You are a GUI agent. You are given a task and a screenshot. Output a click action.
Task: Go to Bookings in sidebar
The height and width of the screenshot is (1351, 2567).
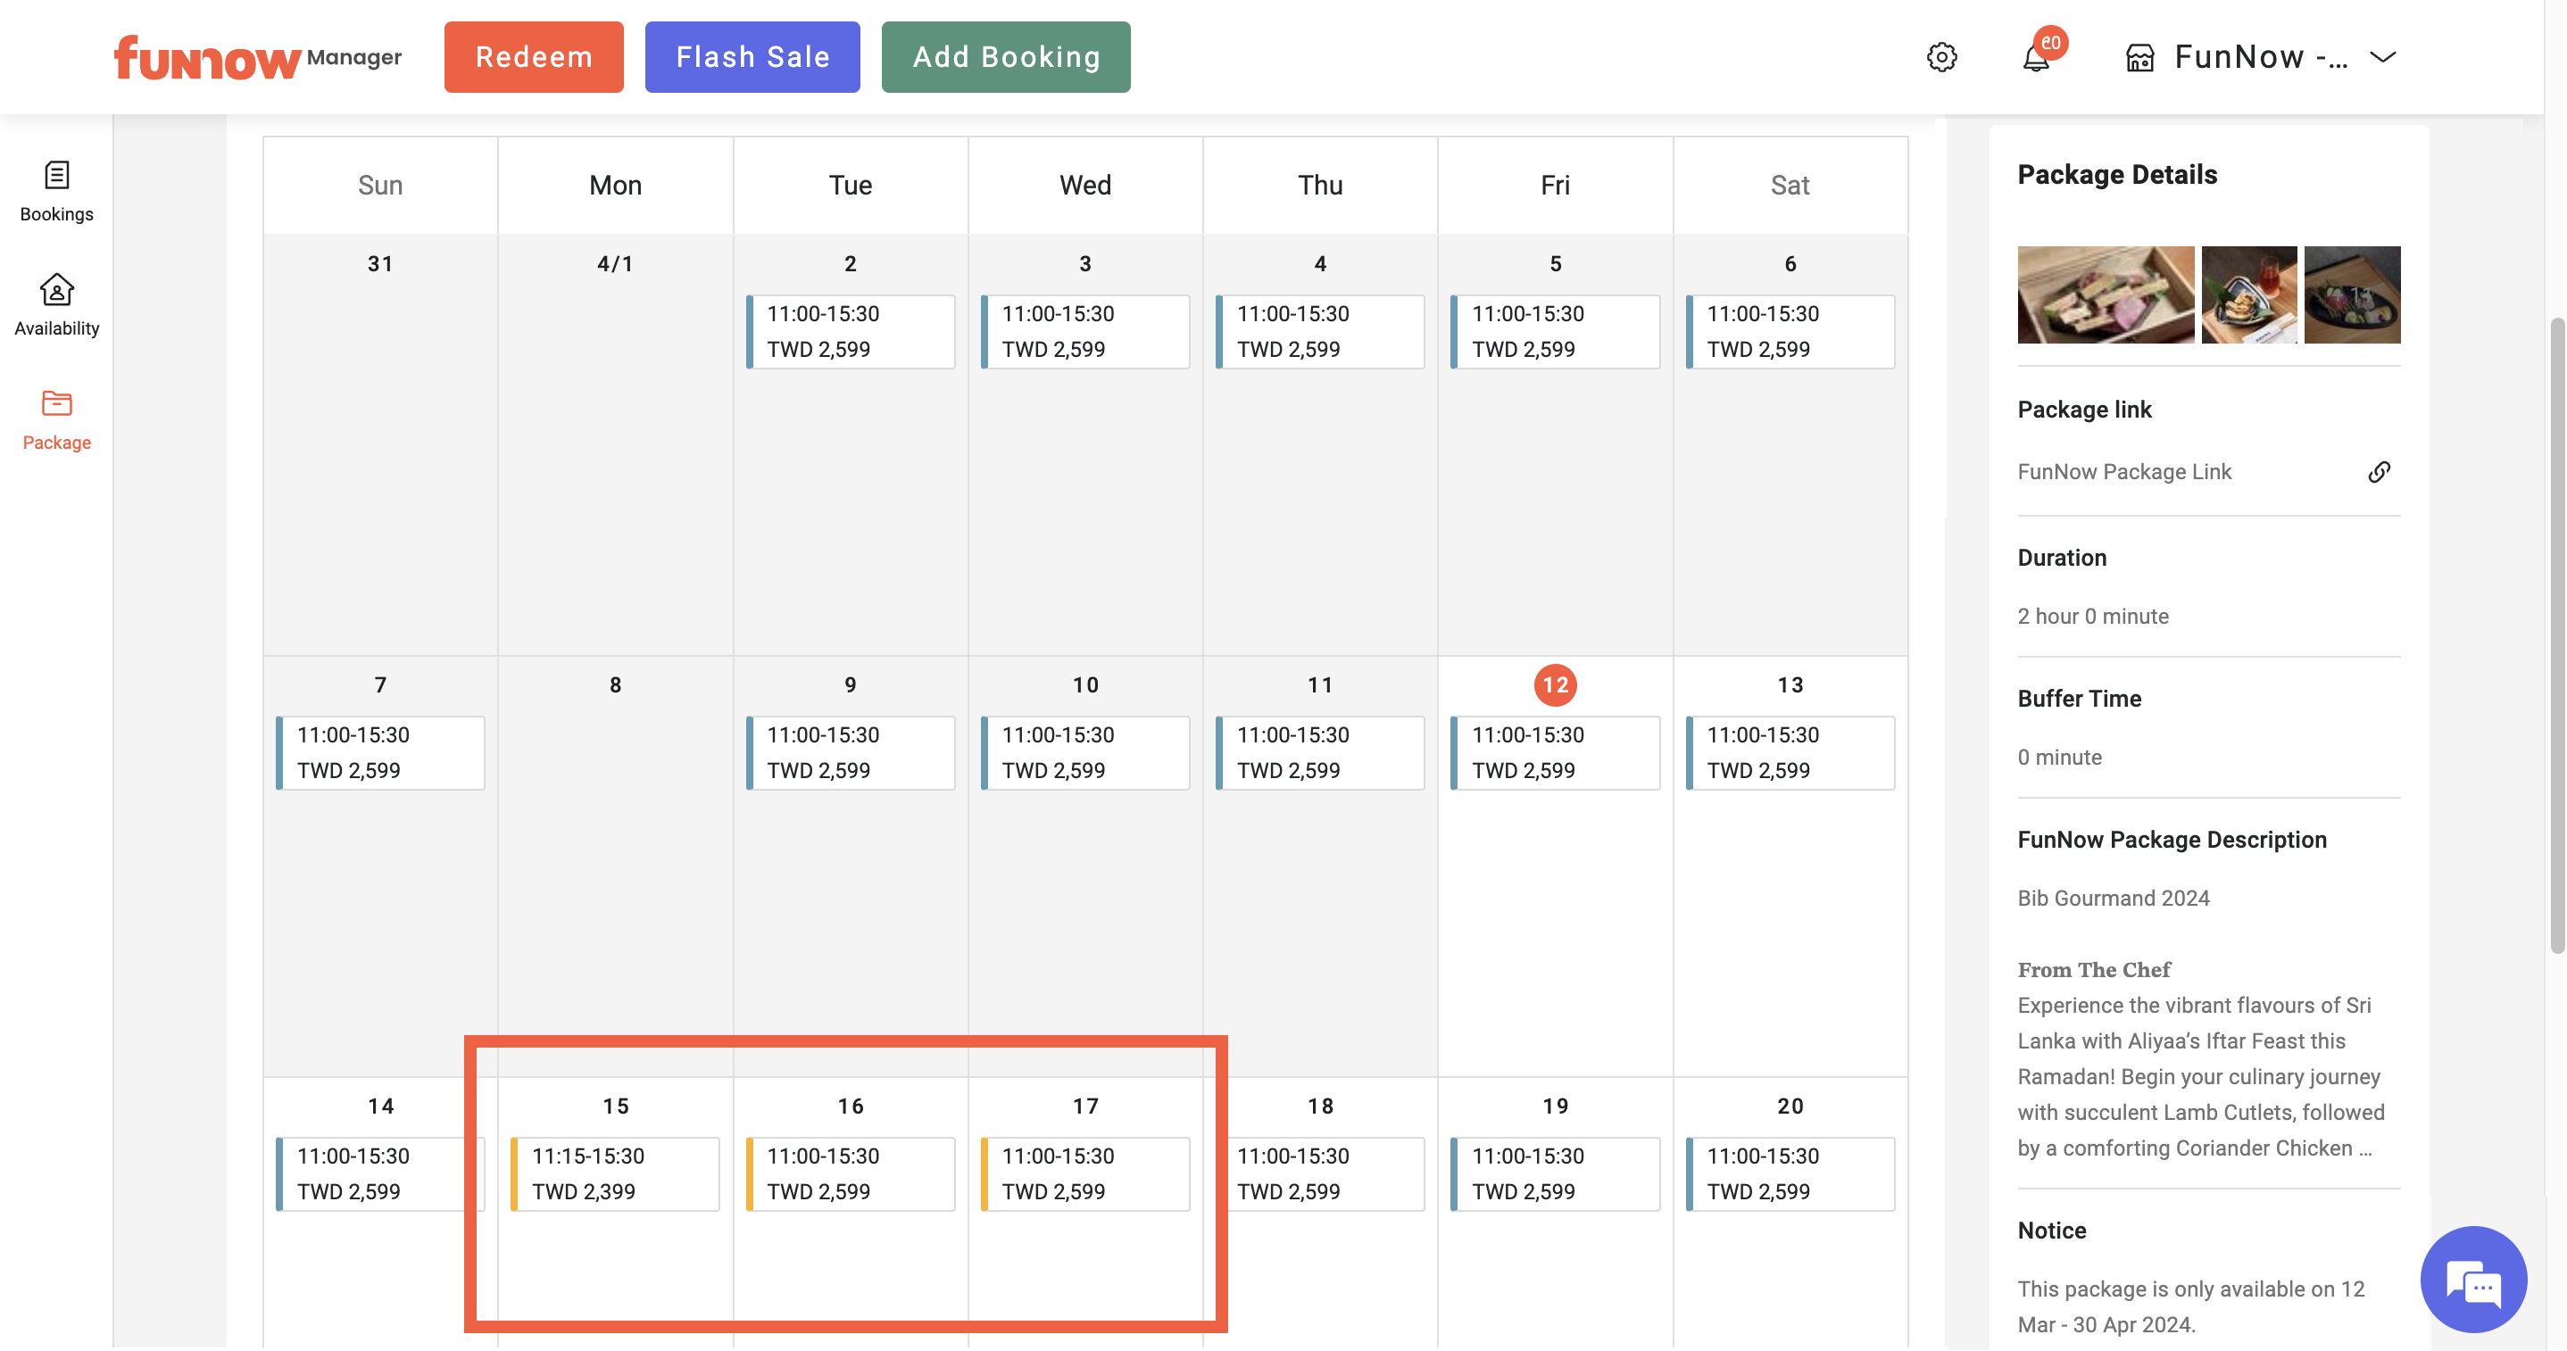tap(57, 190)
